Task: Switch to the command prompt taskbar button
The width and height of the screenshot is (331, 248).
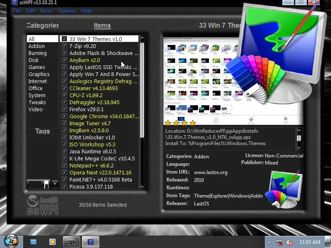Action: tap(72, 242)
